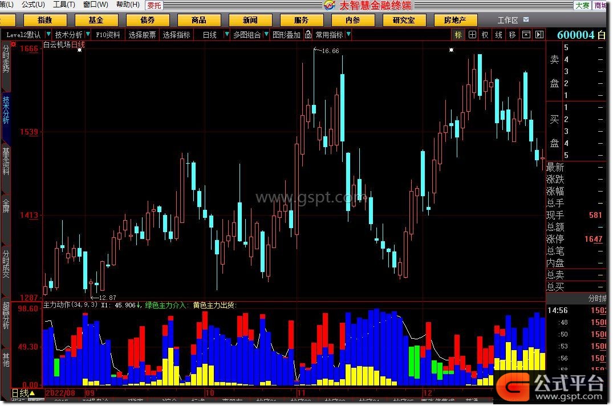Switch to the 服务 tab

(x=302, y=20)
